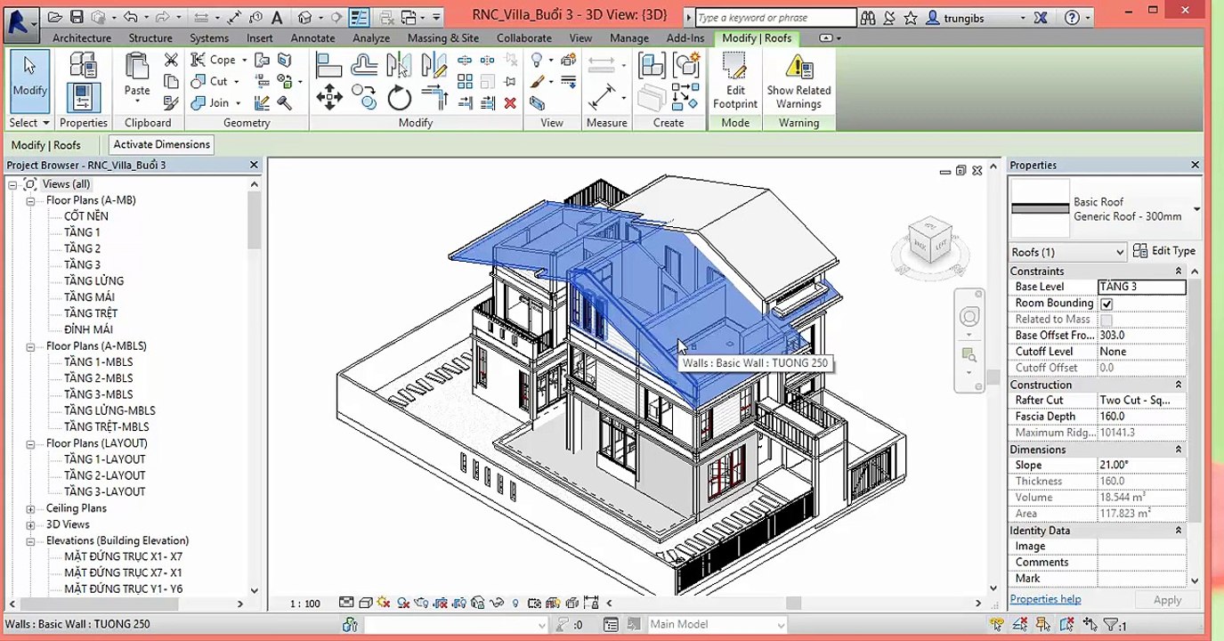Open the Properties help link
Image resolution: width=1224 pixels, height=641 pixels.
click(x=1045, y=599)
